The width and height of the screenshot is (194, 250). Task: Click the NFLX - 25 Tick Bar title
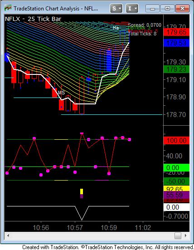(33, 19)
